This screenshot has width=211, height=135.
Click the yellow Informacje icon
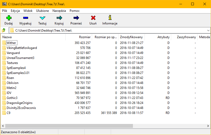coord(110,18)
